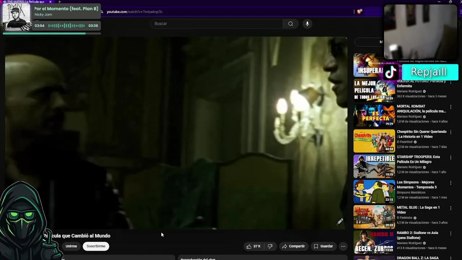462x260 pixels.
Task: Open options menu for VOLVER AL FUTURO
Action: (x=450, y=82)
